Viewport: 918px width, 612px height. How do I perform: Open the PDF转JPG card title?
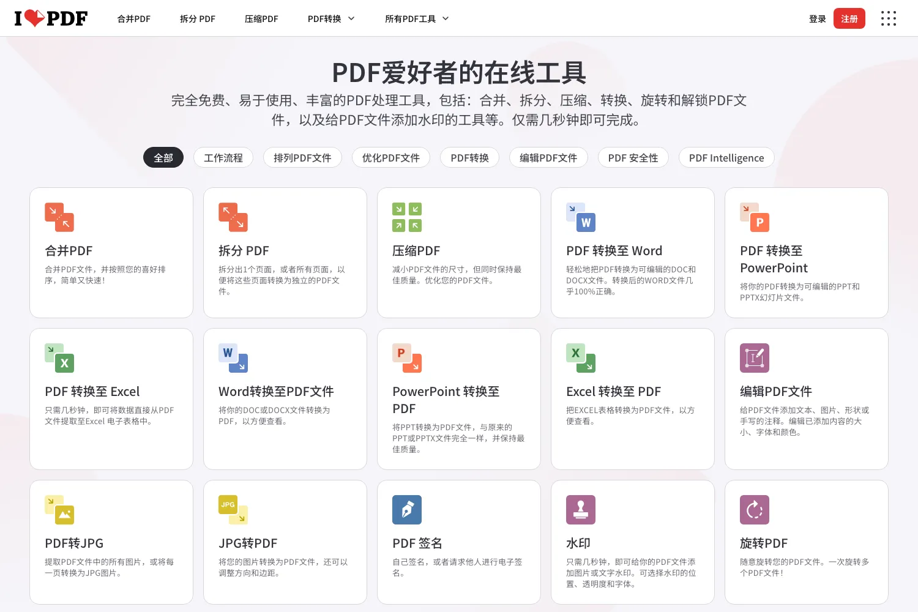(74, 543)
